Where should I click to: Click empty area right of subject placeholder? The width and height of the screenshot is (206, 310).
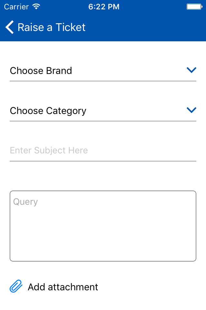point(142,150)
